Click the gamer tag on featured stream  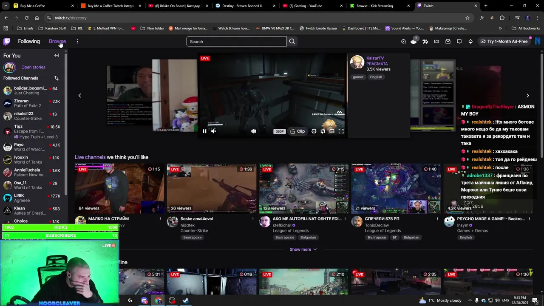358,77
